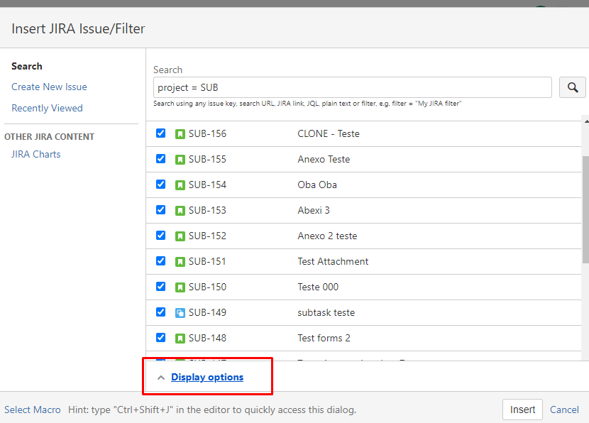Click the story icon for SUB-156
The height and width of the screenshot is (423, 589).
(x=180, y=134)
